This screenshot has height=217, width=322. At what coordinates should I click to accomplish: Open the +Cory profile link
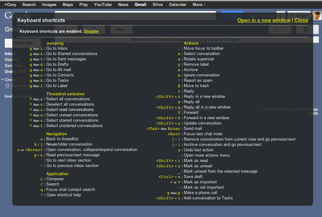[x=10, y=4]
